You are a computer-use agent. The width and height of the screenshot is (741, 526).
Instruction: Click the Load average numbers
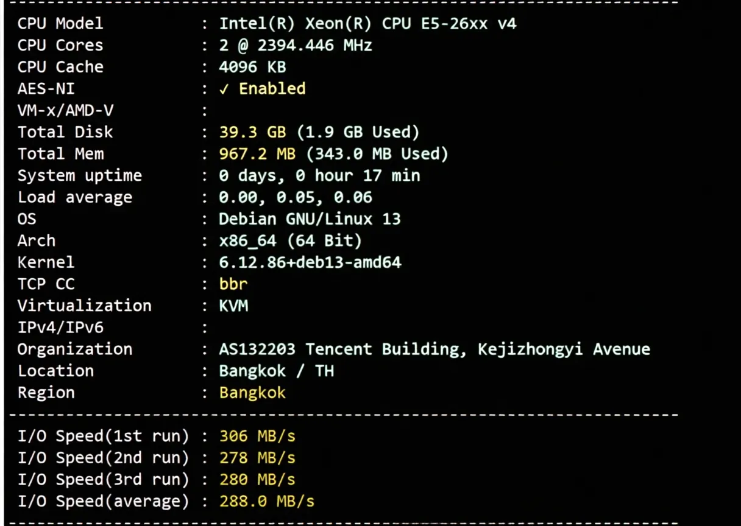click(296, 197)
